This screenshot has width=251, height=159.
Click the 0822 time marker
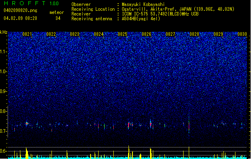pyautogui.click(x=51, y=34)
